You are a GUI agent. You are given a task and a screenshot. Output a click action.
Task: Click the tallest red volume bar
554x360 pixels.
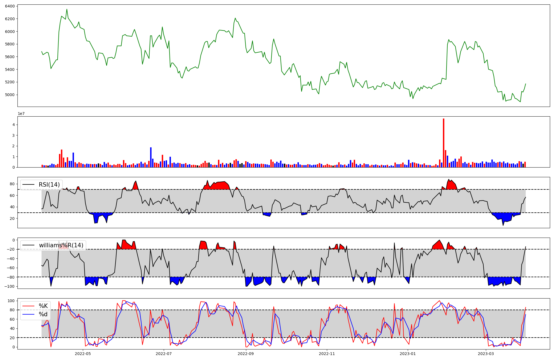[x=443, y=143]
